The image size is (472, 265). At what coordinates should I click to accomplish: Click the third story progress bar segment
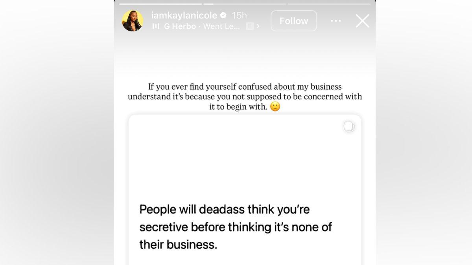click(329, 2)
